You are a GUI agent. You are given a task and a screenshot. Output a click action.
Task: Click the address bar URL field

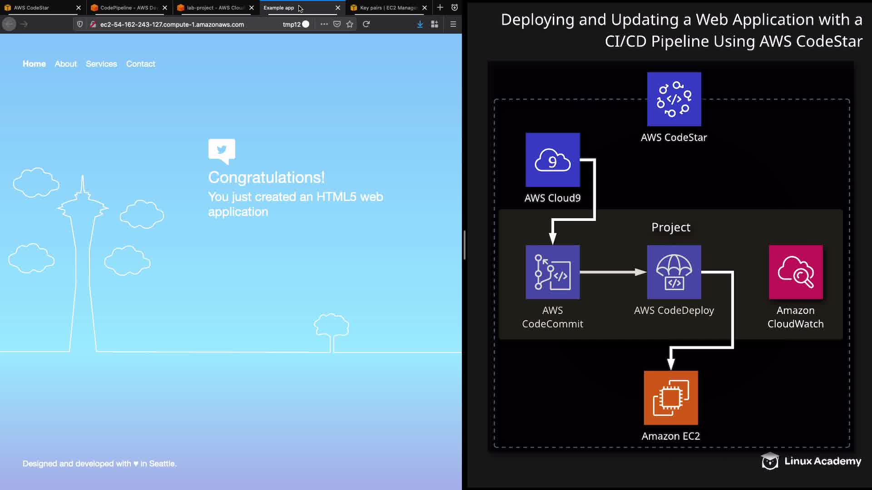point(182,24)
